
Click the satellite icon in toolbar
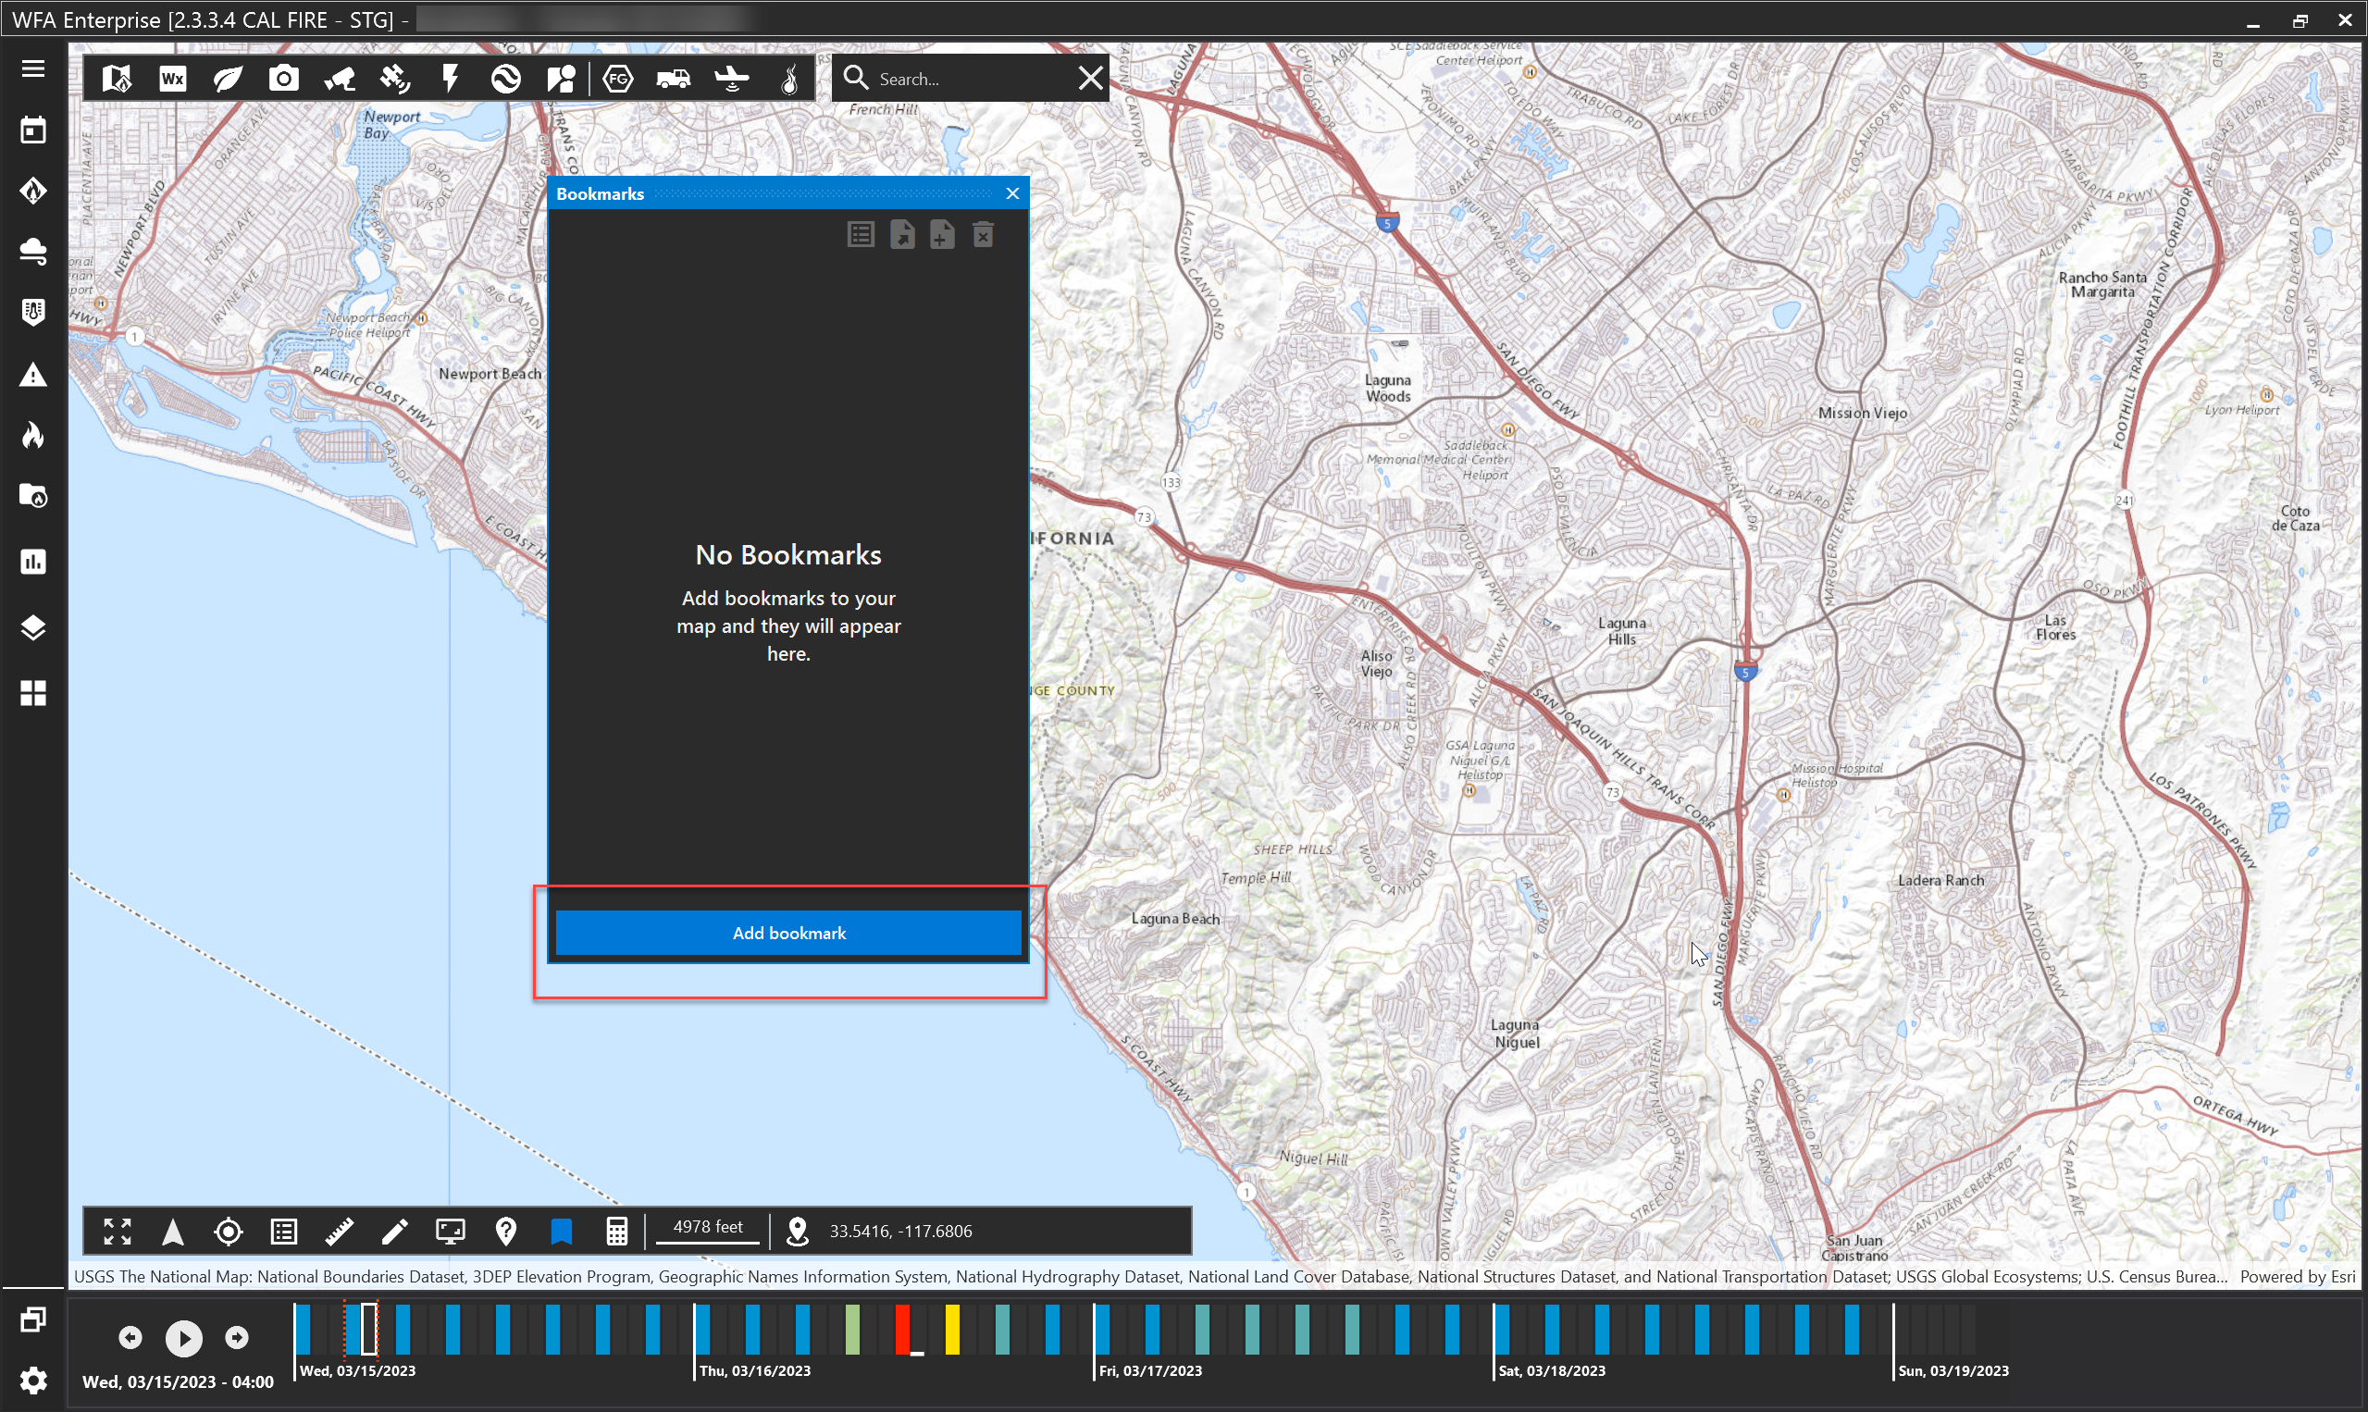coord(395,78)
